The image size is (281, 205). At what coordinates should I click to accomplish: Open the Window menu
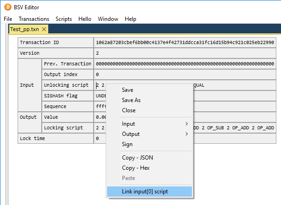[x=108, y=19]
